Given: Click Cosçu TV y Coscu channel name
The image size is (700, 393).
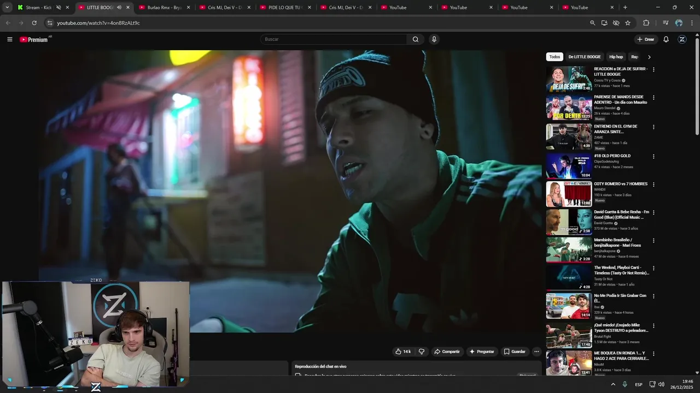Looking at the screenshot, I should [x=608, y=80].
